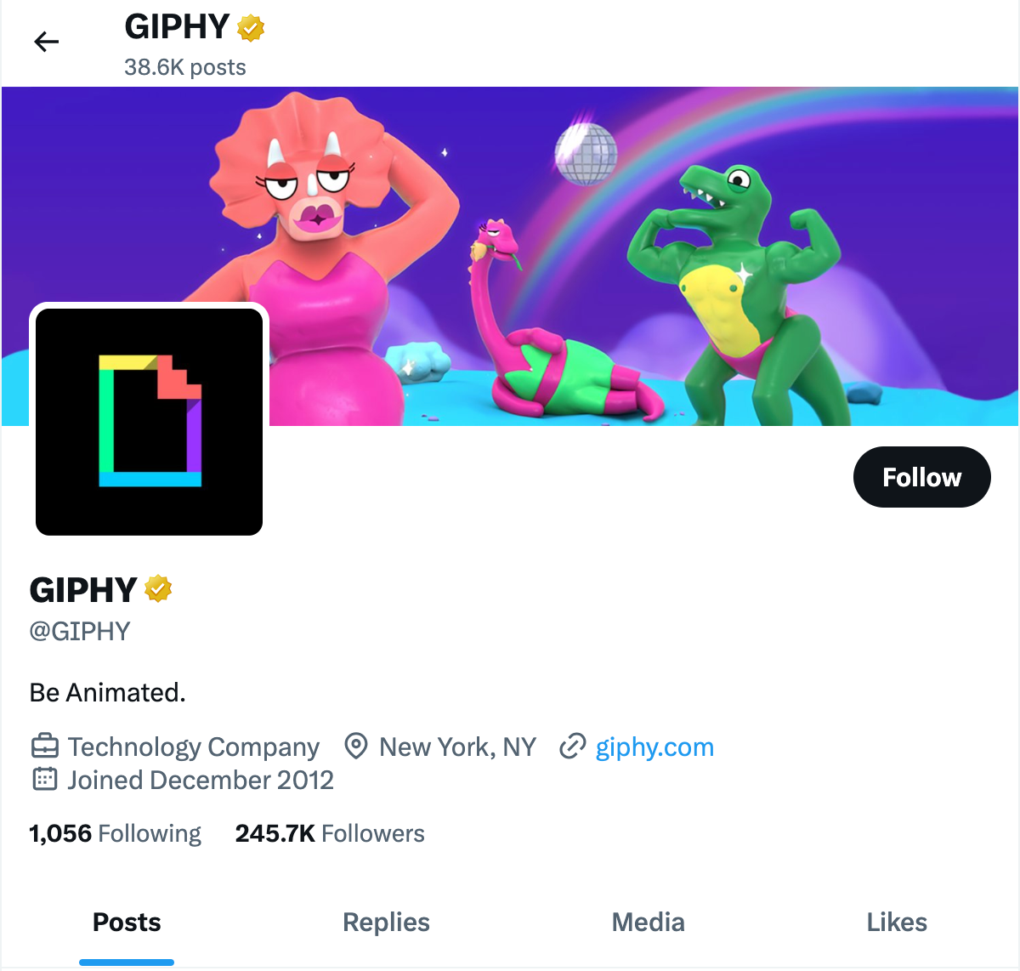Open the giphy.com website link
The width and height of the screenshot is (1020, 971).
point(654,747)
